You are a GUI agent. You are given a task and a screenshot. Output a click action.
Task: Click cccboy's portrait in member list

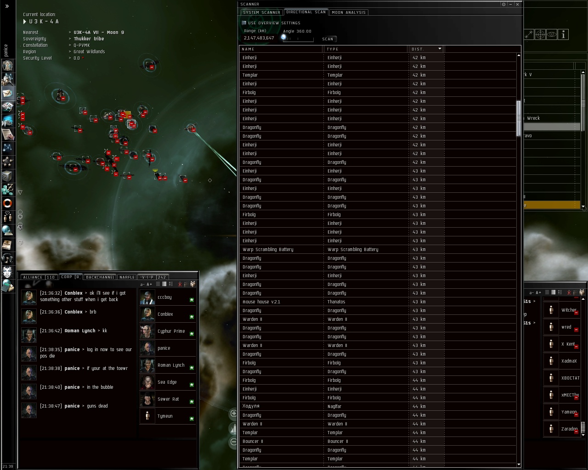(x=147, y=297)
